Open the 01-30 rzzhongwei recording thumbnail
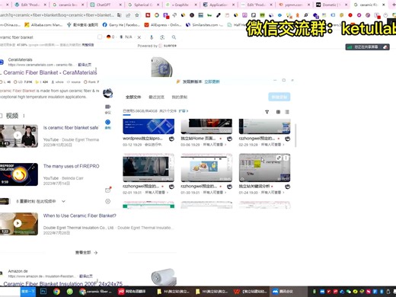Screen dimensions: 396x297 click(x=206, y=168)
